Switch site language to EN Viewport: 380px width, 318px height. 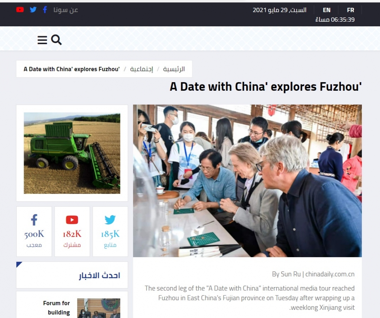(326, 10)
